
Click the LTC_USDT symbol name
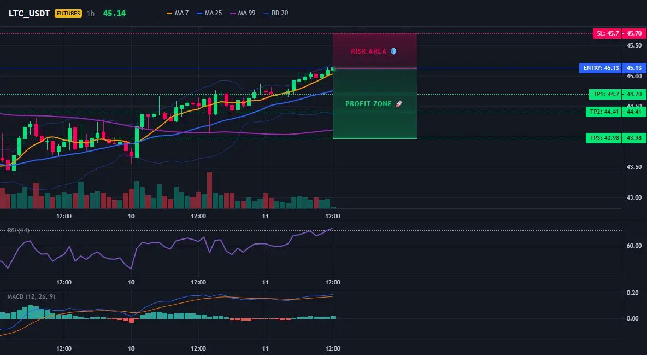(30, 13)
